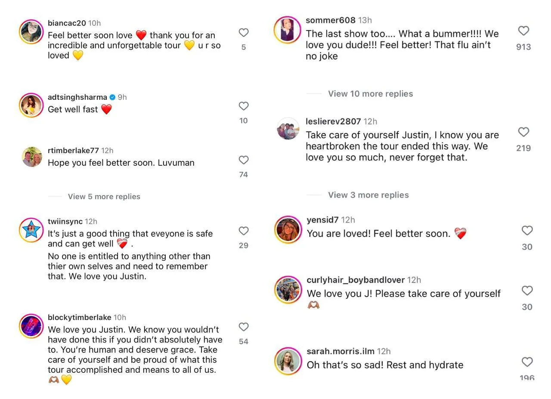
Task: Tap the heart on rtimberlake77's comment
Action: tap(244, 160)
